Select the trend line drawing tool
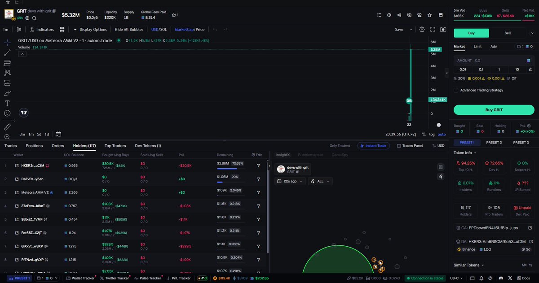Image resolution: width=539 pixels, height=283 pixels. [x=7, y=52]
